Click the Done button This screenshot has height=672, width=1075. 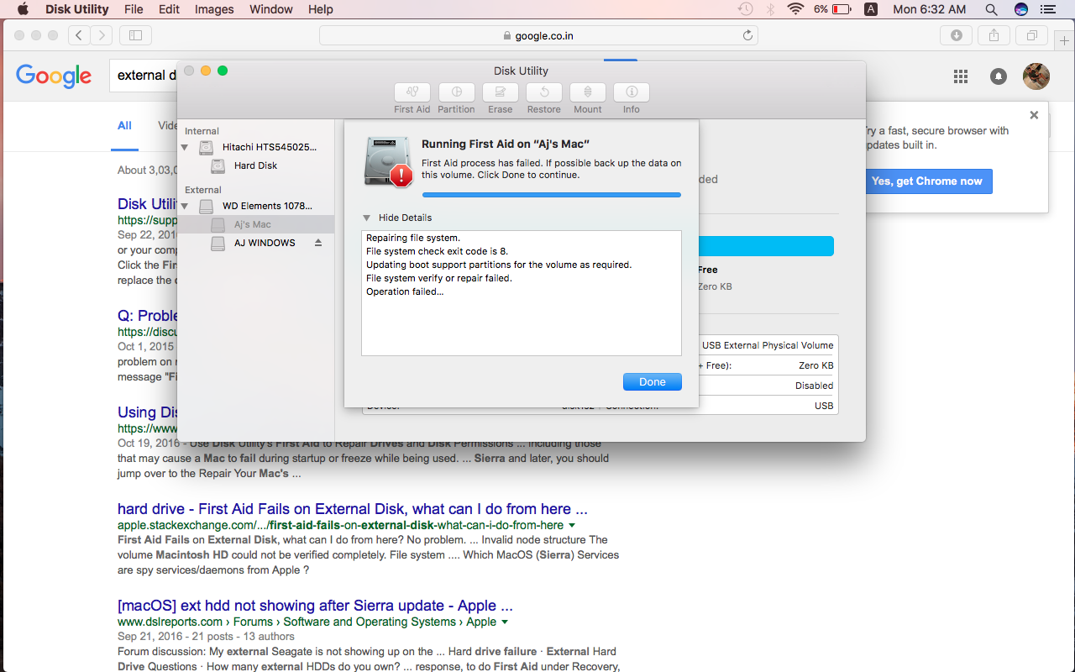click(x=653, y=381)
